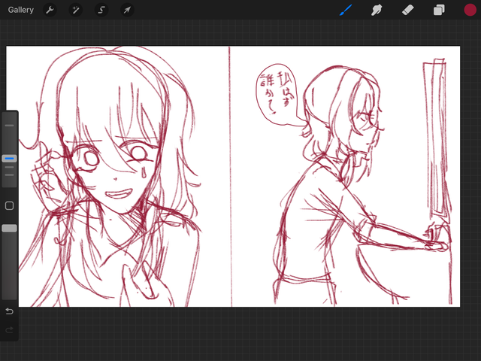The width and height of the screenshot is (481, 361).
Task: Open the Adjustments magic wand menu
Action: [x=75, y=10]
